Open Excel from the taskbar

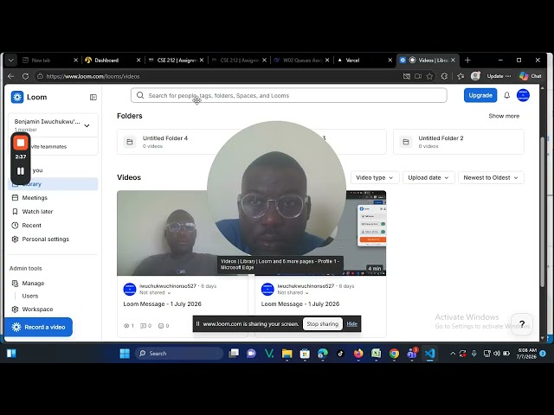[x=377, y=354]
